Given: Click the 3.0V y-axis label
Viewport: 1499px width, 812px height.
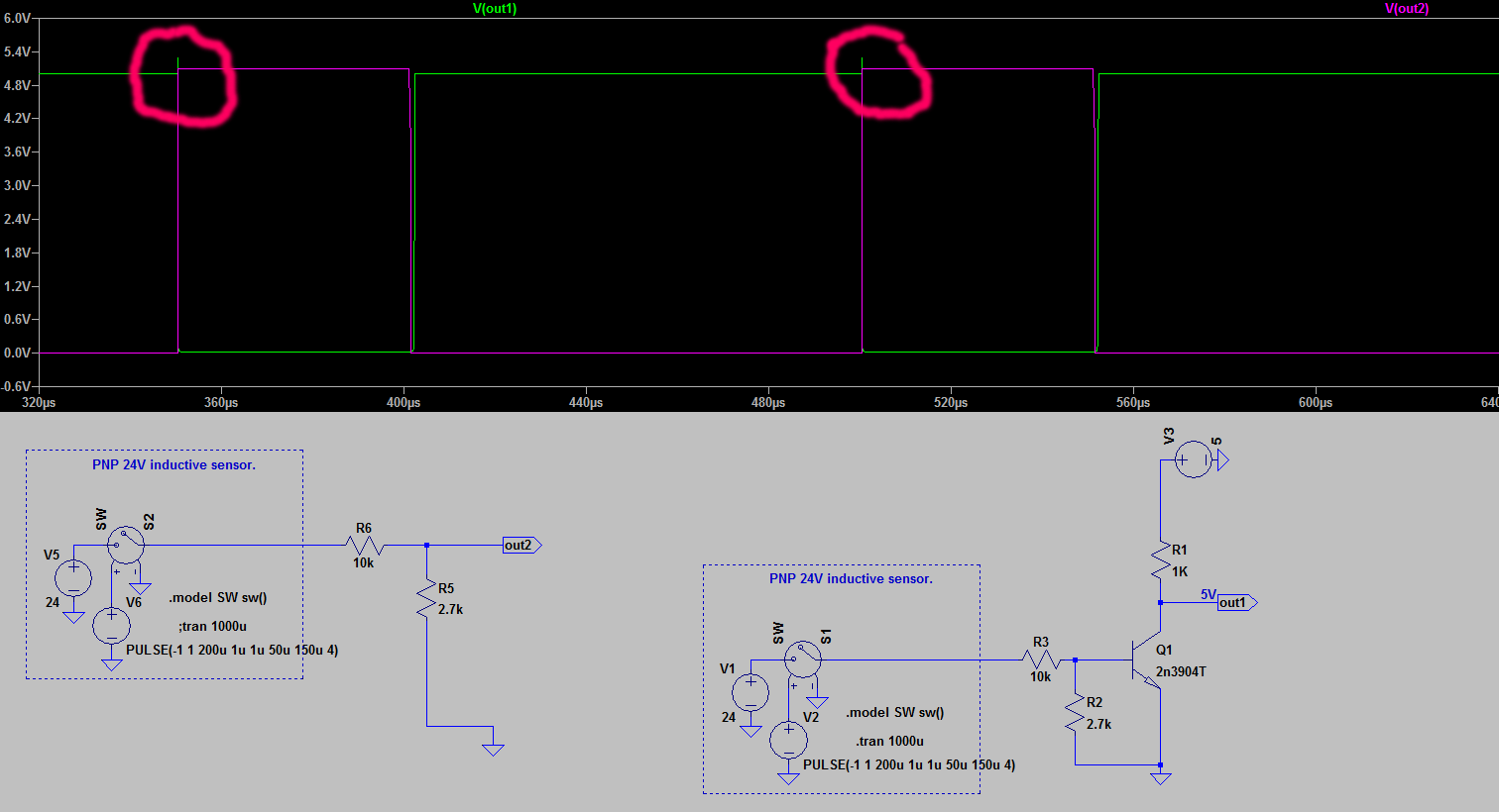Looking at the screenshot, I should point(18,185).
